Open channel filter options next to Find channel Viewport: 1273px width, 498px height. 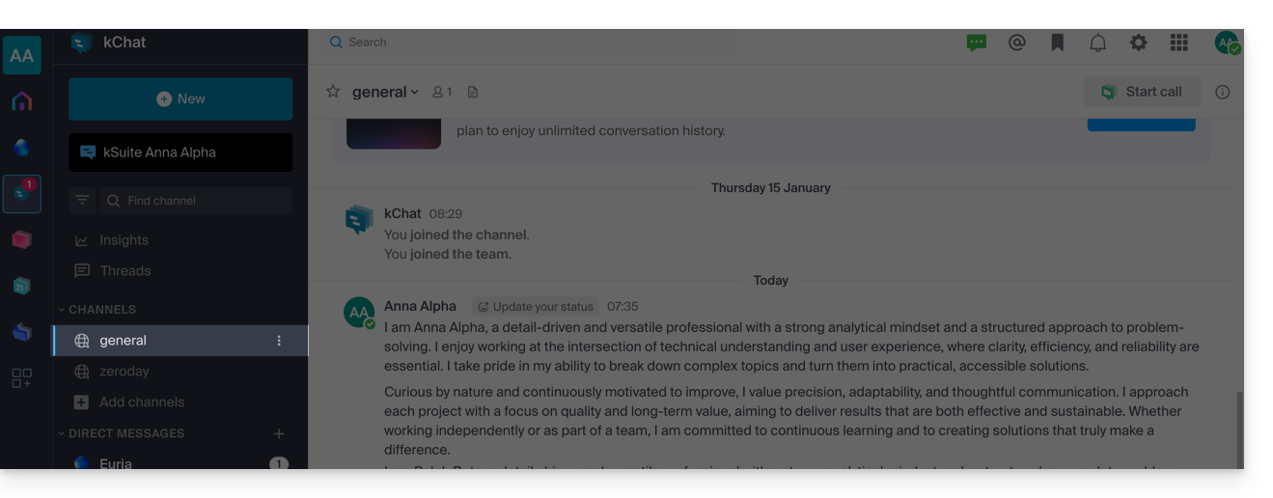pyautogui.click(x=82, y=201)
